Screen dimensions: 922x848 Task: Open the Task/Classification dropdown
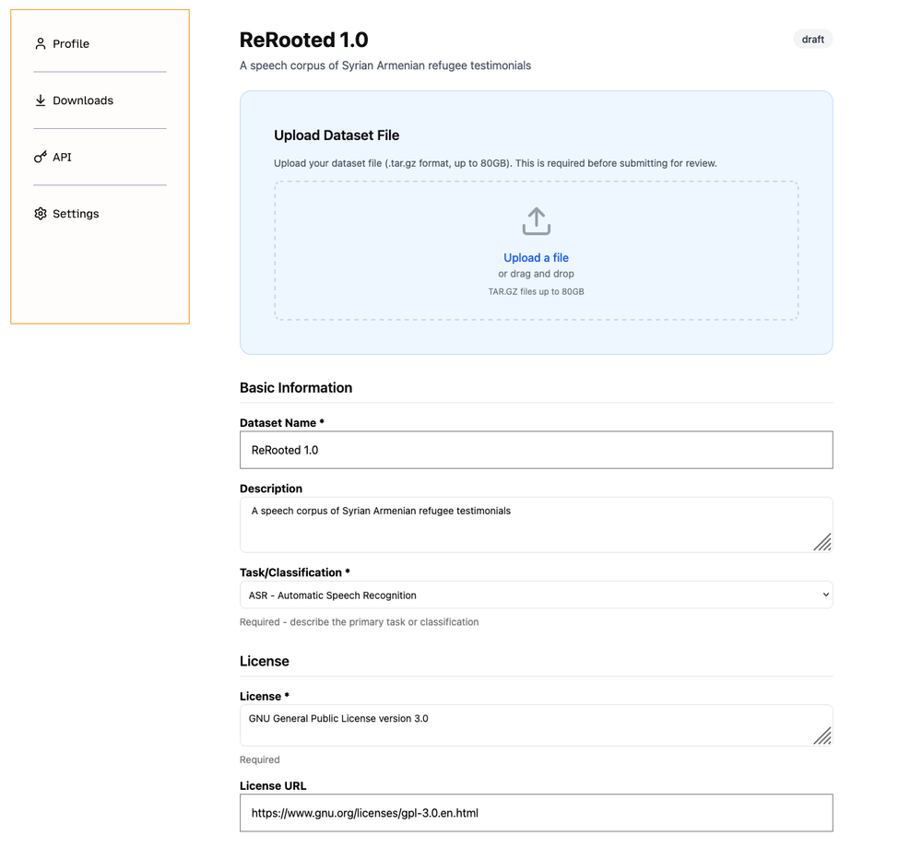[x=536, y=595]
